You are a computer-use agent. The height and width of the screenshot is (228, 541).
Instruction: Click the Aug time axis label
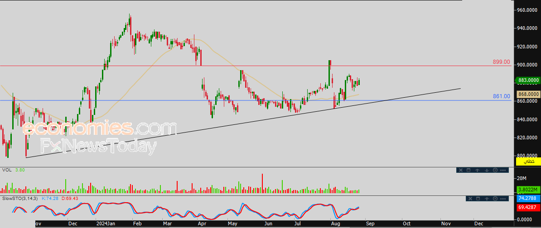(335, 224)
